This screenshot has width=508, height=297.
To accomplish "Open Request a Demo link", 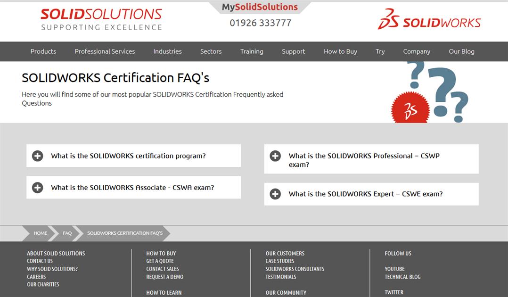I will tap(164, 276).
